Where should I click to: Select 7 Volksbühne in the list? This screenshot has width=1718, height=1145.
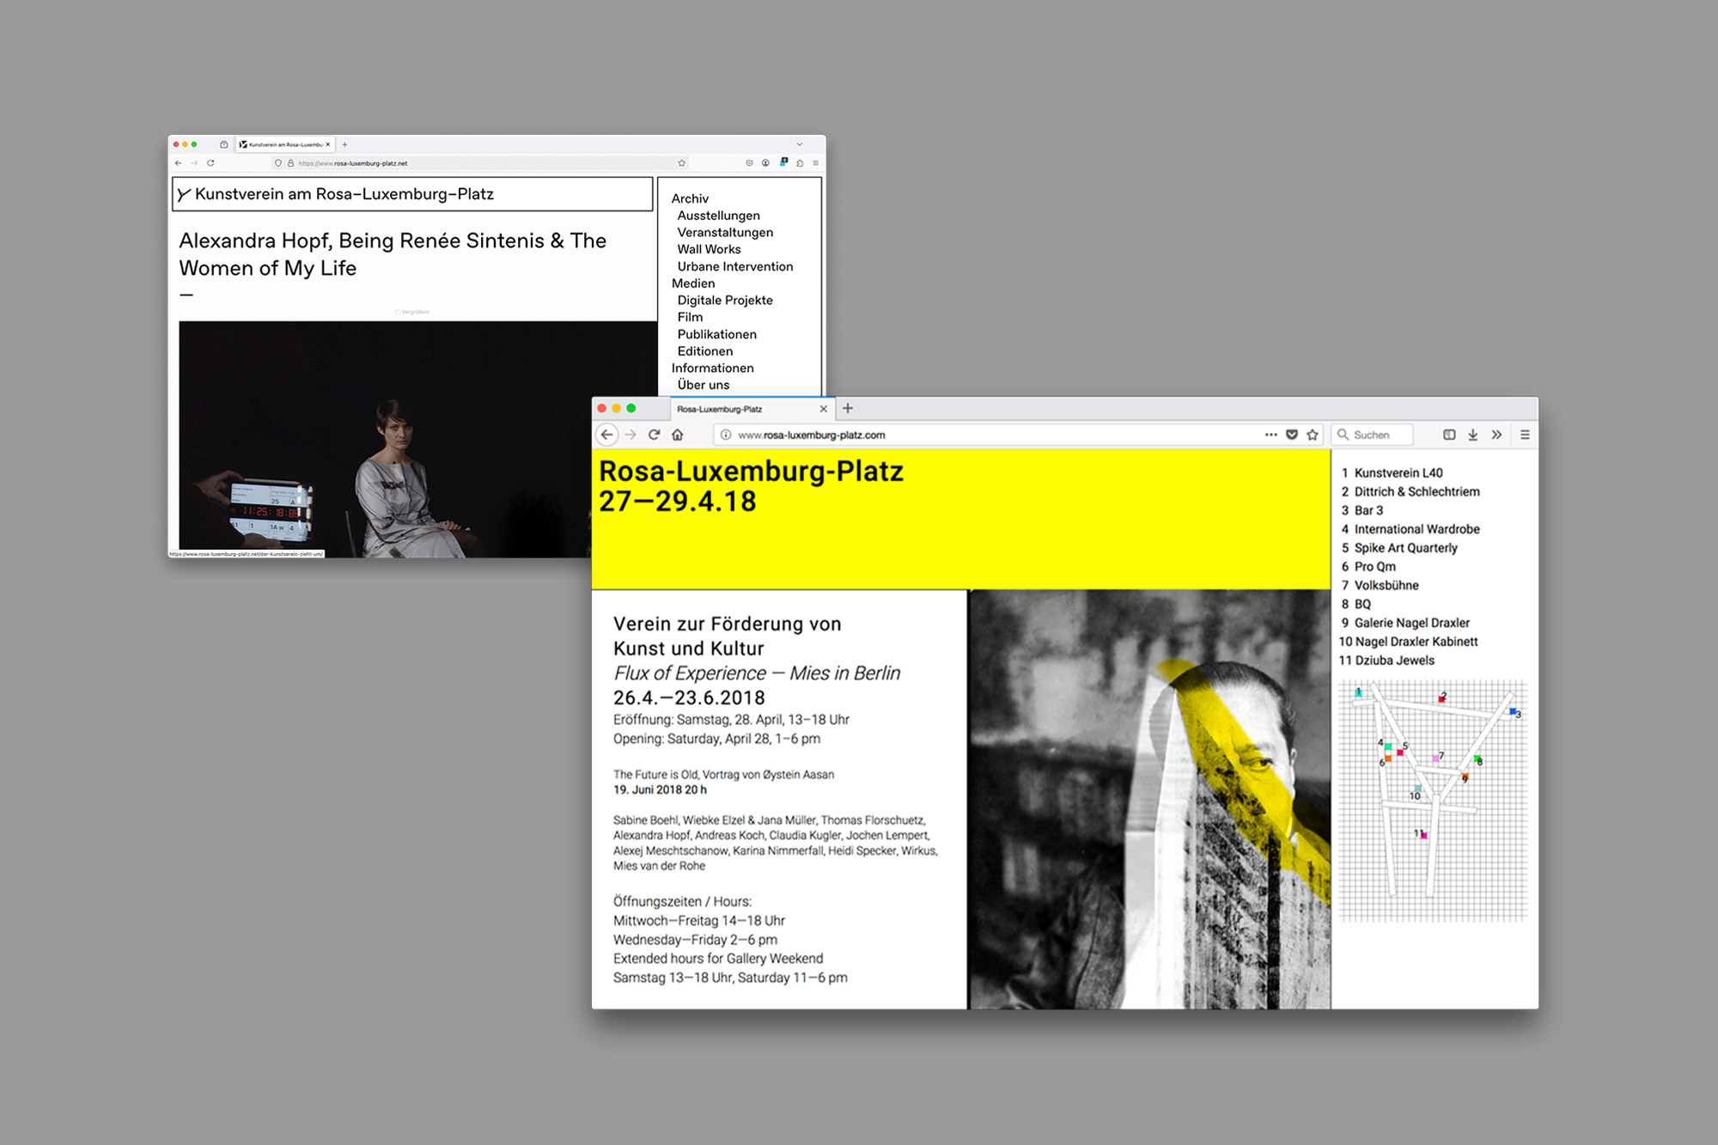pyautogui.click(x=1380, y=586)
